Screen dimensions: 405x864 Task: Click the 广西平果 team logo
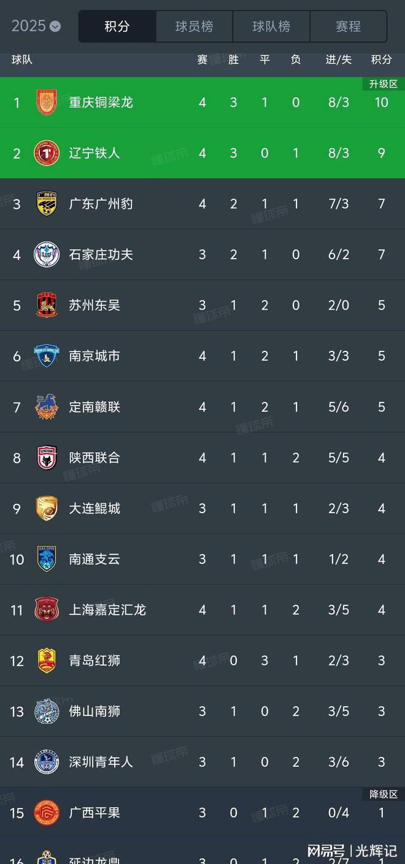47,813
